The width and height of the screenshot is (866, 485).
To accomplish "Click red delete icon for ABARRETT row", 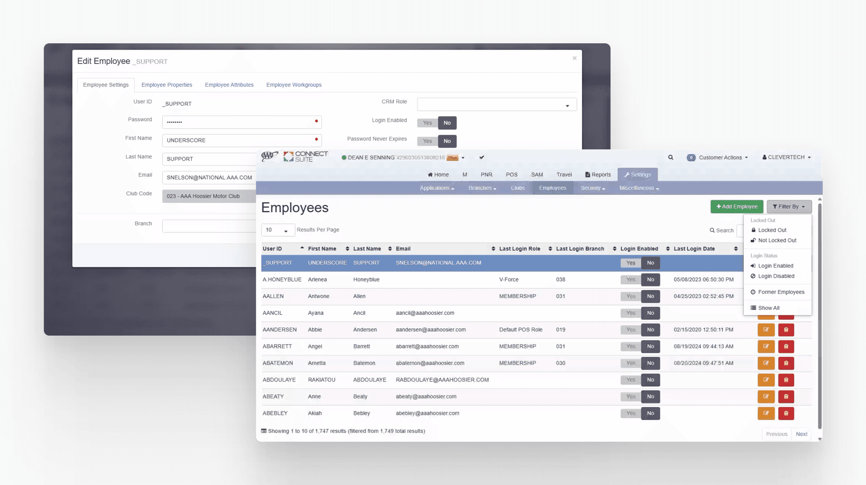I will pyautogui.click(x=786, y=346).
